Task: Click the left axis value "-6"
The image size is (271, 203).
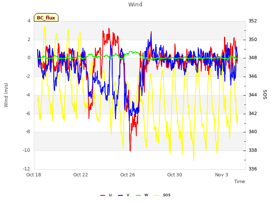Action: [x=28, y=113]
